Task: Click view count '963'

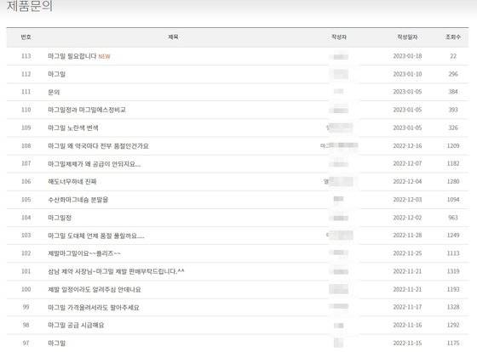Action: coord(453,218)
